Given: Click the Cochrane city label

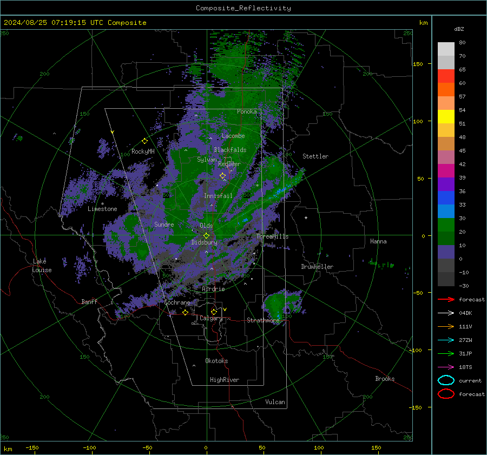Looking at the screenshot, I should click(177, 302).
